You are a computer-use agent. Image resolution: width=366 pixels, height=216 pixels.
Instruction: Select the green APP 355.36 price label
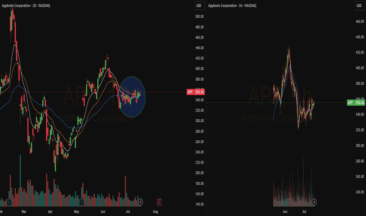tap(356, 103)
